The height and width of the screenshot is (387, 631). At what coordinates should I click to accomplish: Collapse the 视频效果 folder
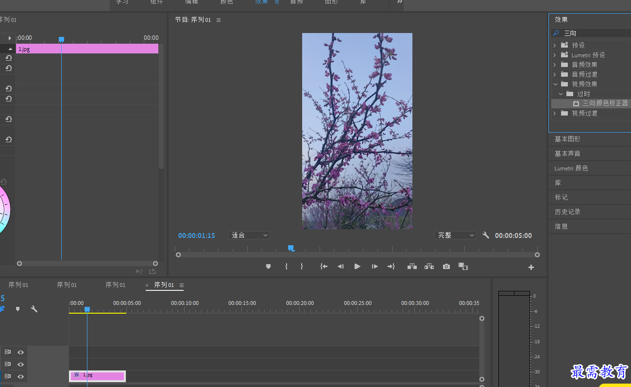555,84
